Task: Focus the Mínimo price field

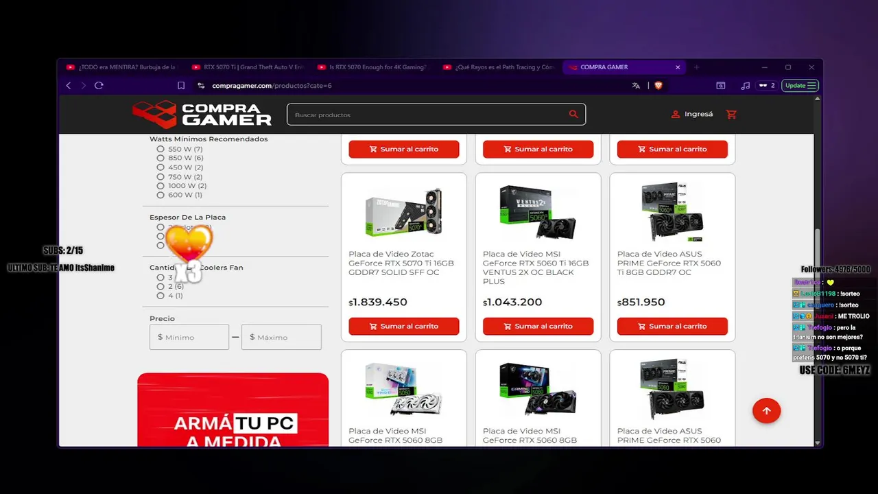Action: pos(189,337)
